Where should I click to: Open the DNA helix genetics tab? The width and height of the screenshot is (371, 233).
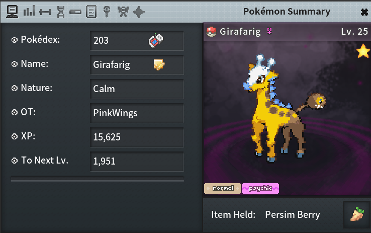(61, 12)
